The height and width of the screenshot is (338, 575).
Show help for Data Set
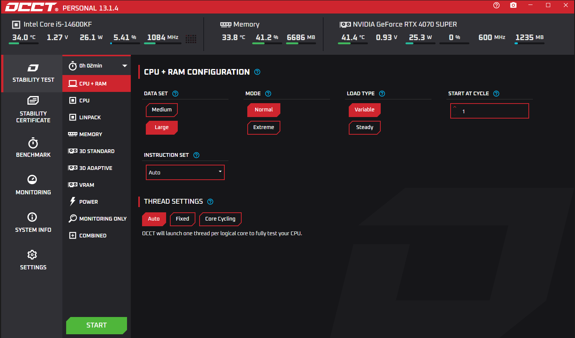point(175,94)
